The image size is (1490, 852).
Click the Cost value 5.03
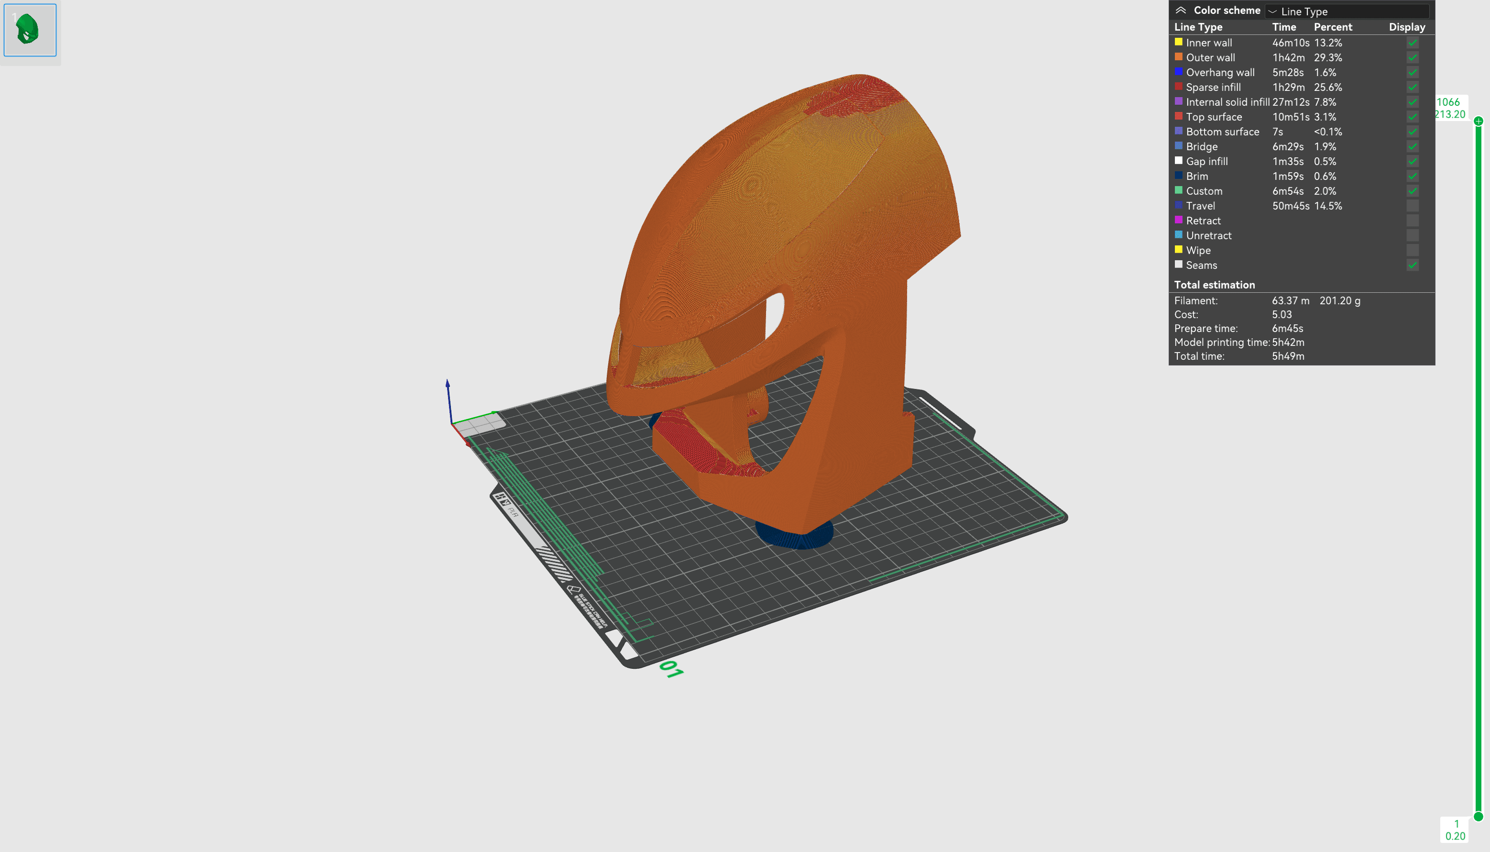point(1281,315)
